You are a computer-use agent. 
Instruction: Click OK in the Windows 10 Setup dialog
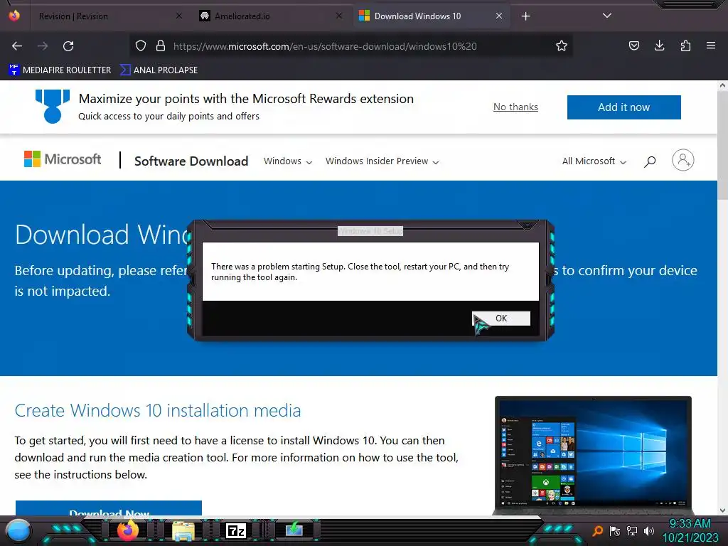point(501,318)
